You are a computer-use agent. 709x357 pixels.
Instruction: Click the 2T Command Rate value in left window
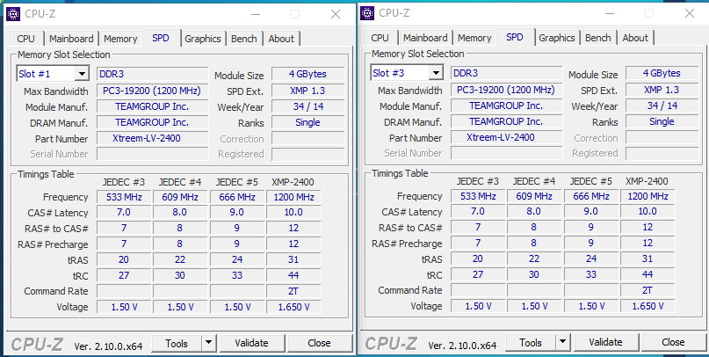point(294,291)
